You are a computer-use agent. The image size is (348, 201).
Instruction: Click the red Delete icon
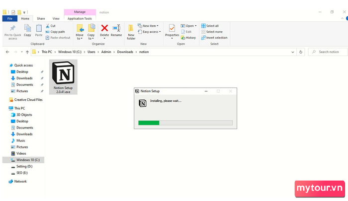104,28
